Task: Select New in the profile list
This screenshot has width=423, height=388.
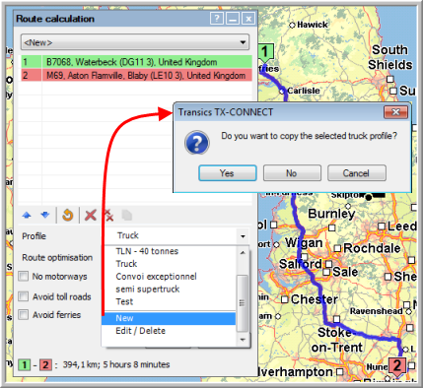Action: click(x=169, y=318)
